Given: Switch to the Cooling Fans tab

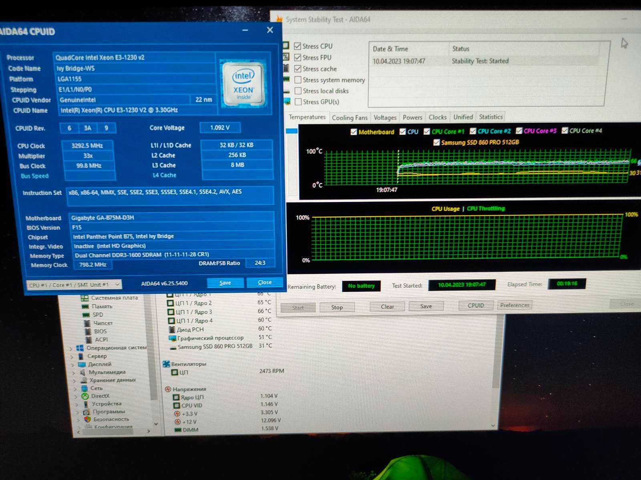Looking at the screenshot, I should tap(349, 118).
